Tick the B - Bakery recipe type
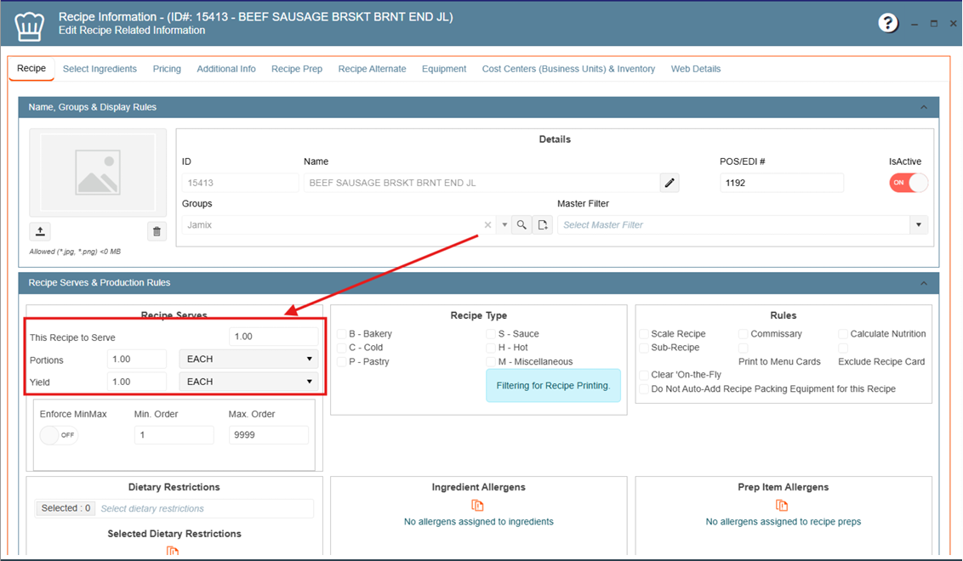Screen dimensions: 963x561 click(341, 334)
